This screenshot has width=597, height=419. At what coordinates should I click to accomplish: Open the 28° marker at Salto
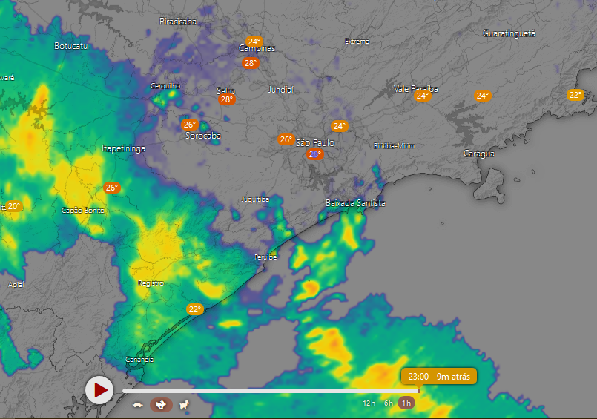[226, 99]
